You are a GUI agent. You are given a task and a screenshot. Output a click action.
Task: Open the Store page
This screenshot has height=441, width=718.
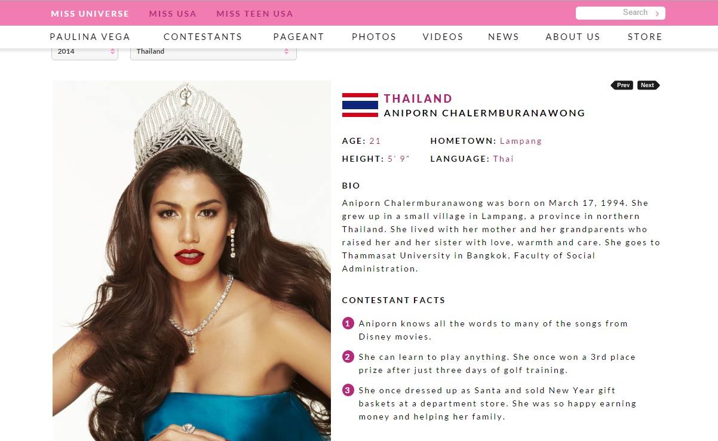645,36
